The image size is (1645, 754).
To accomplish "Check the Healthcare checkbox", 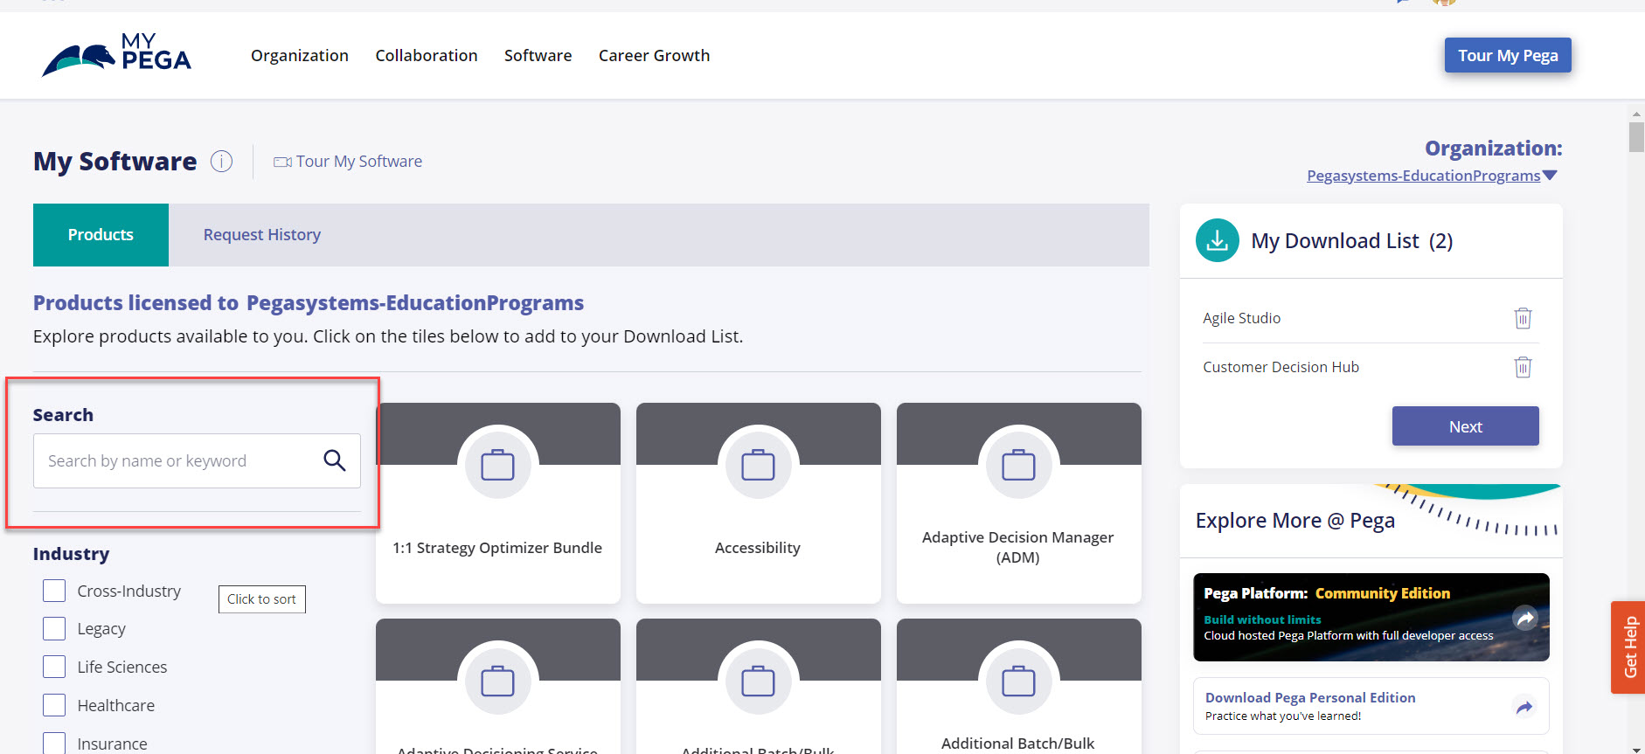I will 54,705.
